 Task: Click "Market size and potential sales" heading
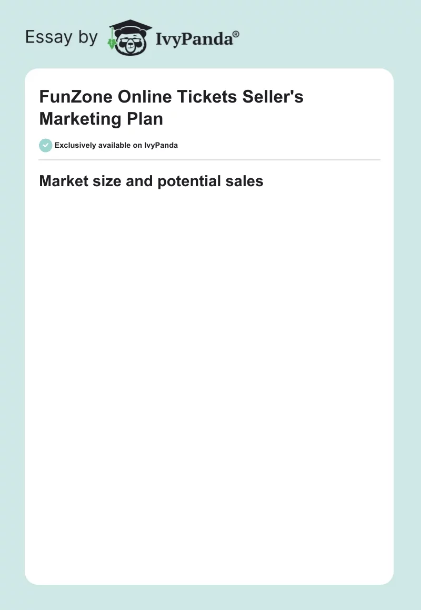coord(151,181)
